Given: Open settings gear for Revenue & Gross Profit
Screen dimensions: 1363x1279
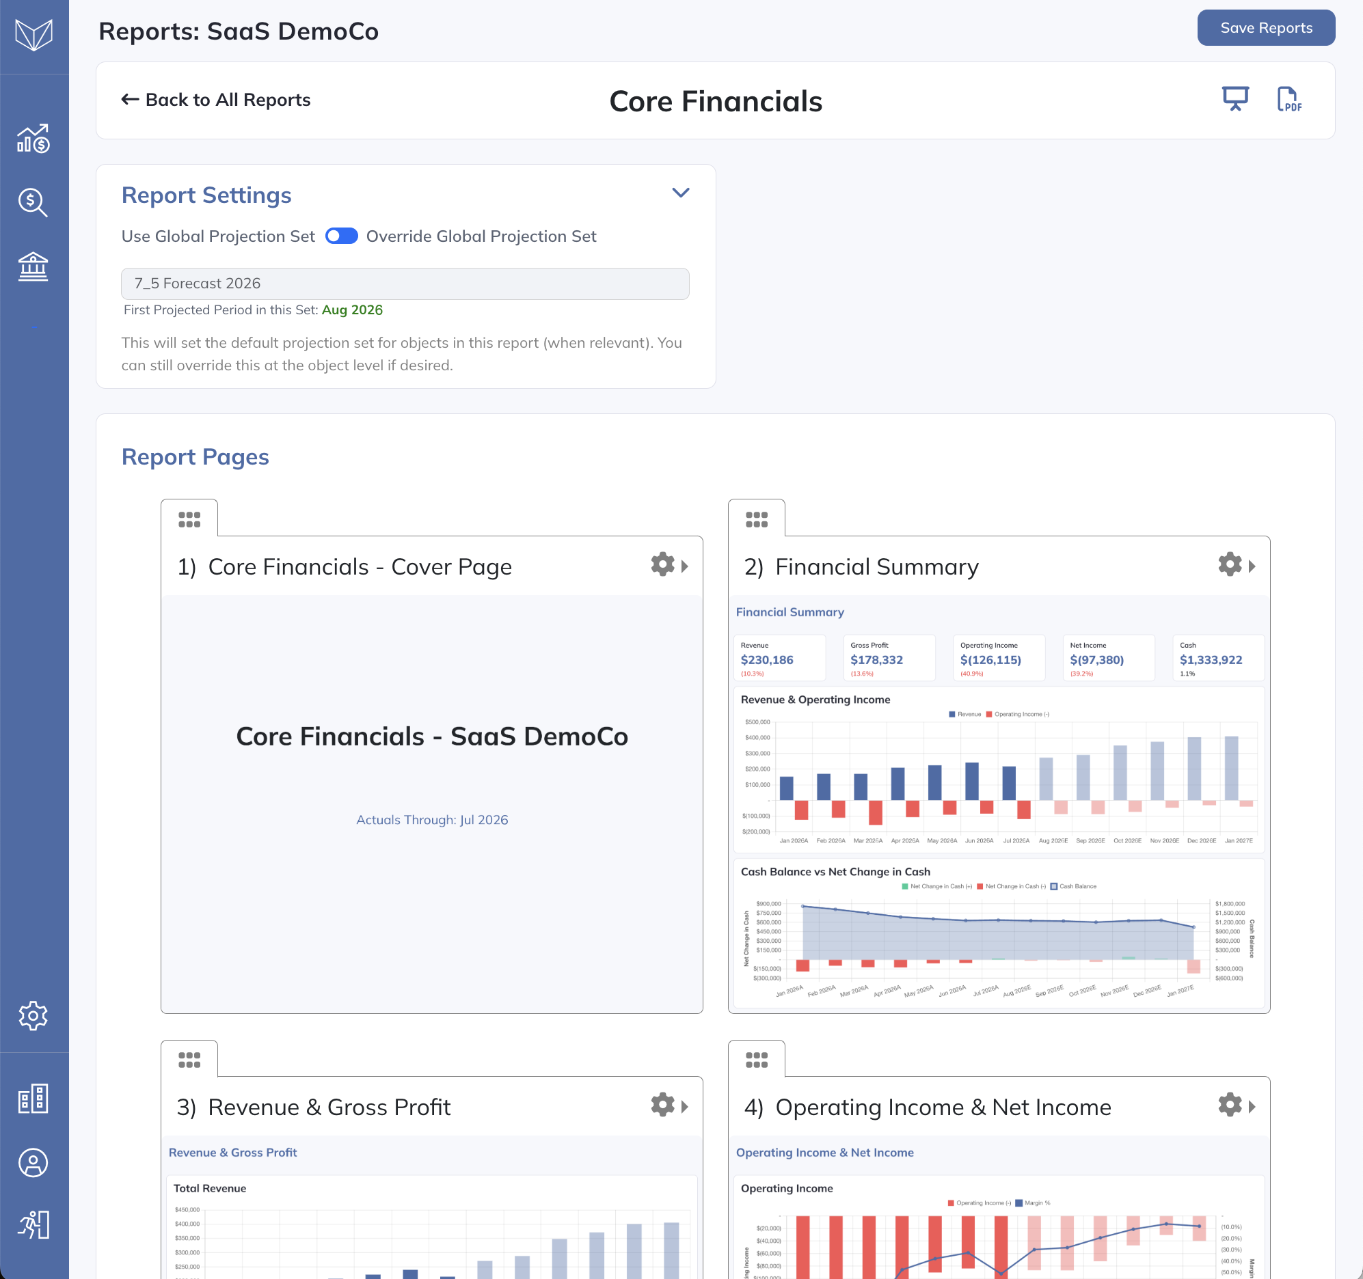Looking at the screenshot, I should point(662,1105).
